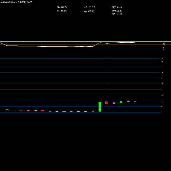Screen dimensions: 171x171
Task: Click the price axis label 46
Action: click(x=162, y=61)
